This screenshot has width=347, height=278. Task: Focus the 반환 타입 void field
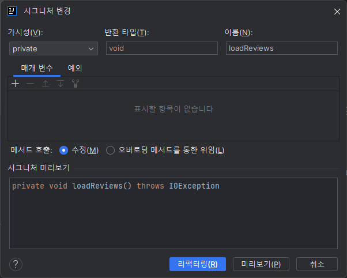(162, 48)
